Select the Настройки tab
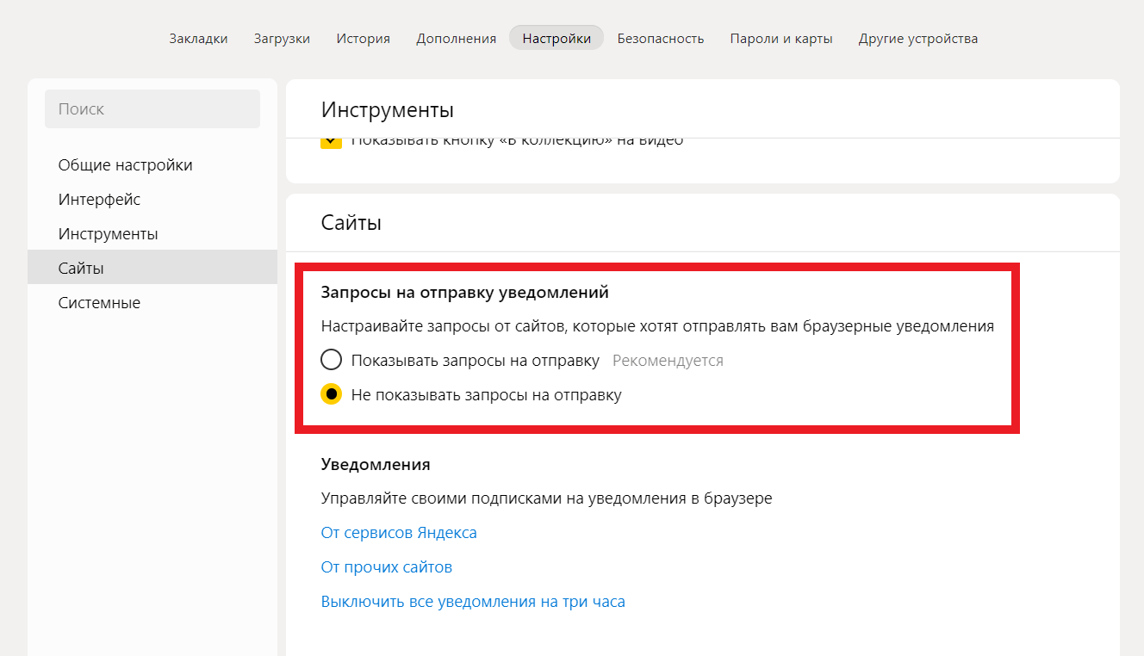The image size is (1144, 656). pos(556,38)
